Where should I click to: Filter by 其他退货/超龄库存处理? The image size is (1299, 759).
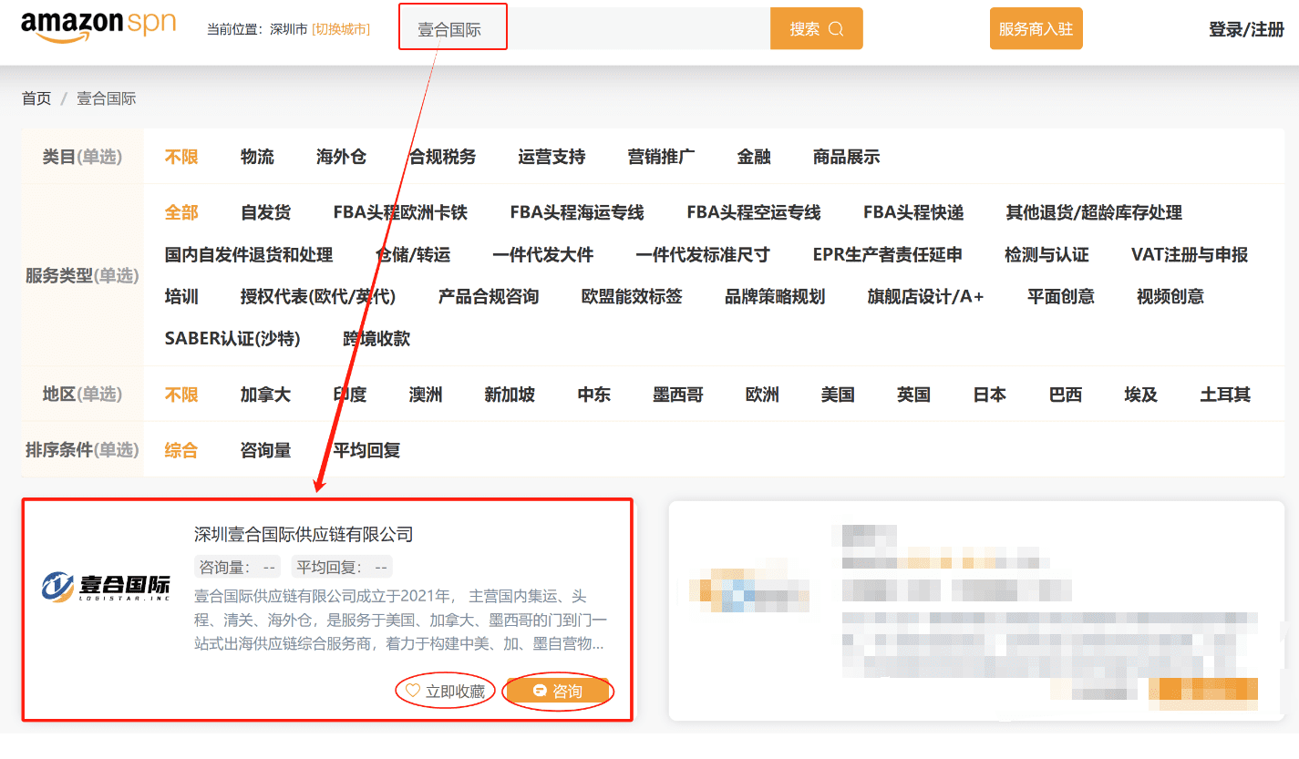coord(1094,212)
